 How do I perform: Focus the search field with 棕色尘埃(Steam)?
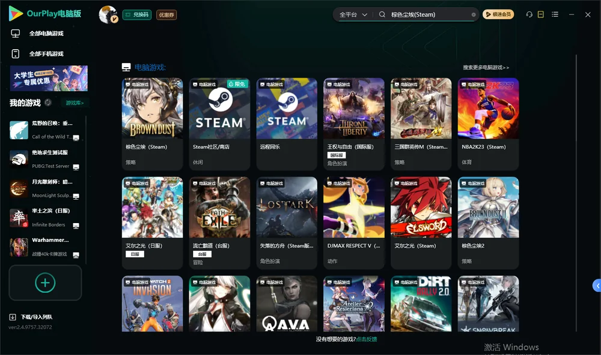[429, 14]
